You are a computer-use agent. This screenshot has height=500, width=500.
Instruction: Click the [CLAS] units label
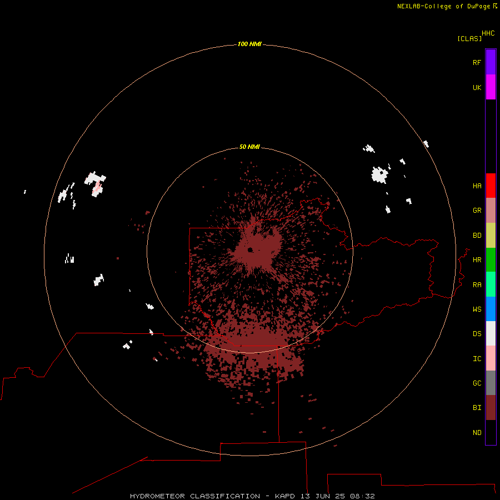(x=469, y=38)
